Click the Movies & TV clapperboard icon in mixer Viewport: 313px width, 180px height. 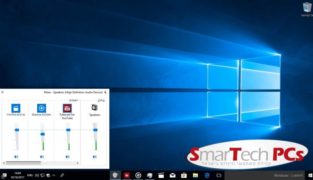click(x=16, y=108)
